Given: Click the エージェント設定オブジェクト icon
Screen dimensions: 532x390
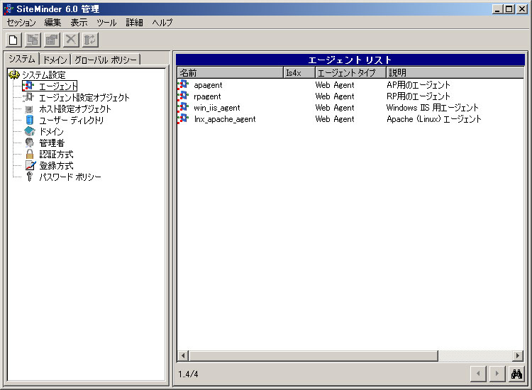Looking at the screenshot, I should tap(29, 97).
